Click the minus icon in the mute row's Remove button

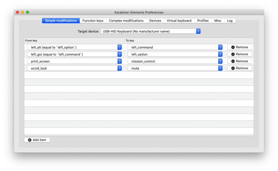click(x=233, y=68)
